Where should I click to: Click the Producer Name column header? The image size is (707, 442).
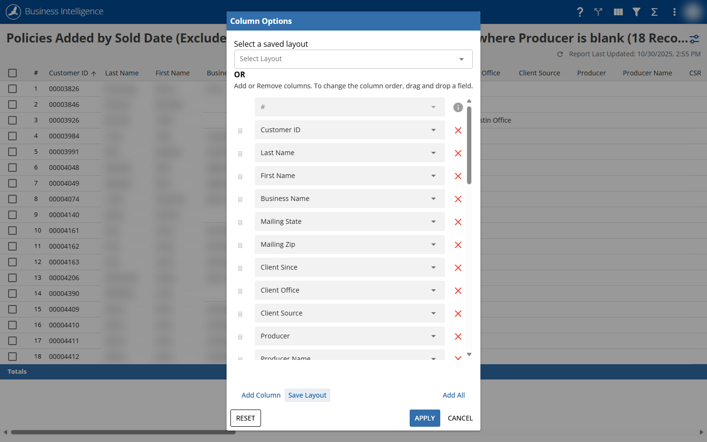pyautogui.click(x=647, y=73)
